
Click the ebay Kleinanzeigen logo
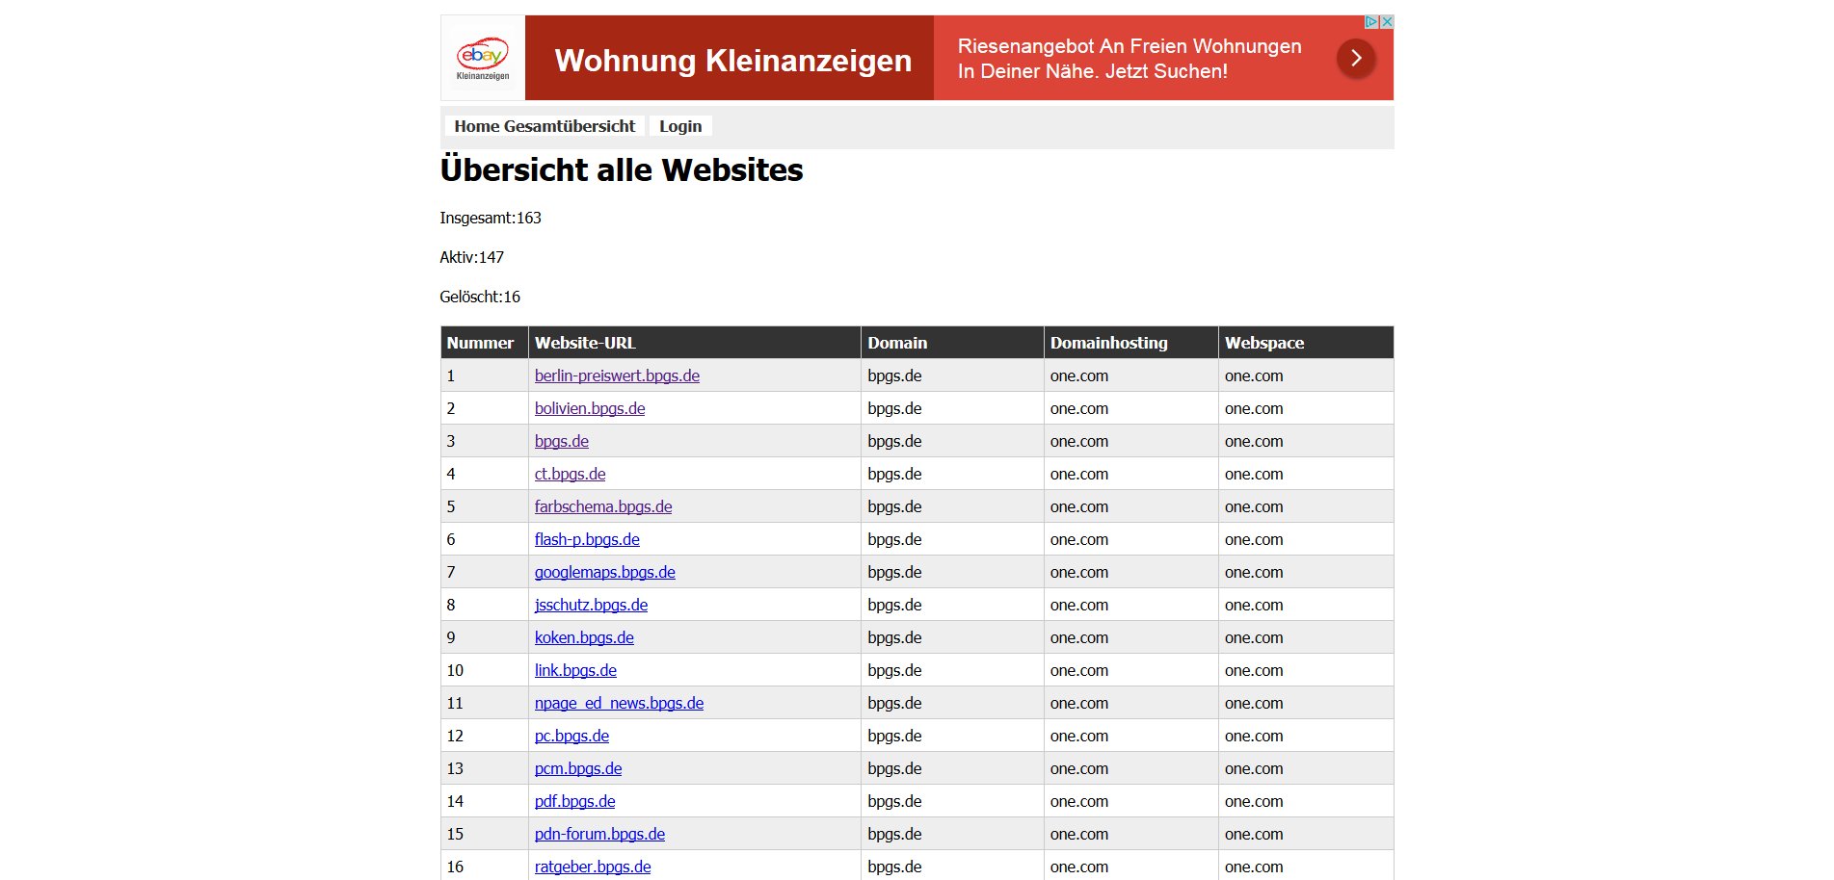481,58
